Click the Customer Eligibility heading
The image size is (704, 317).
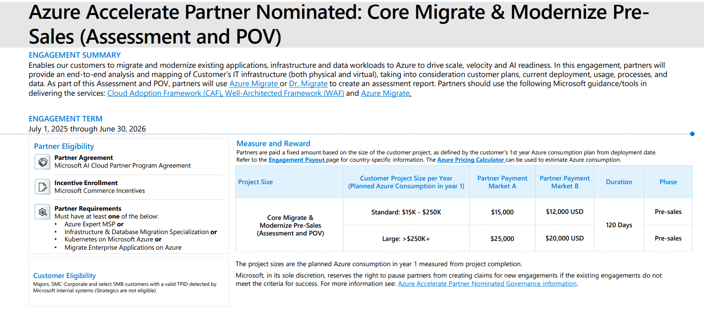tap(65, 276)
